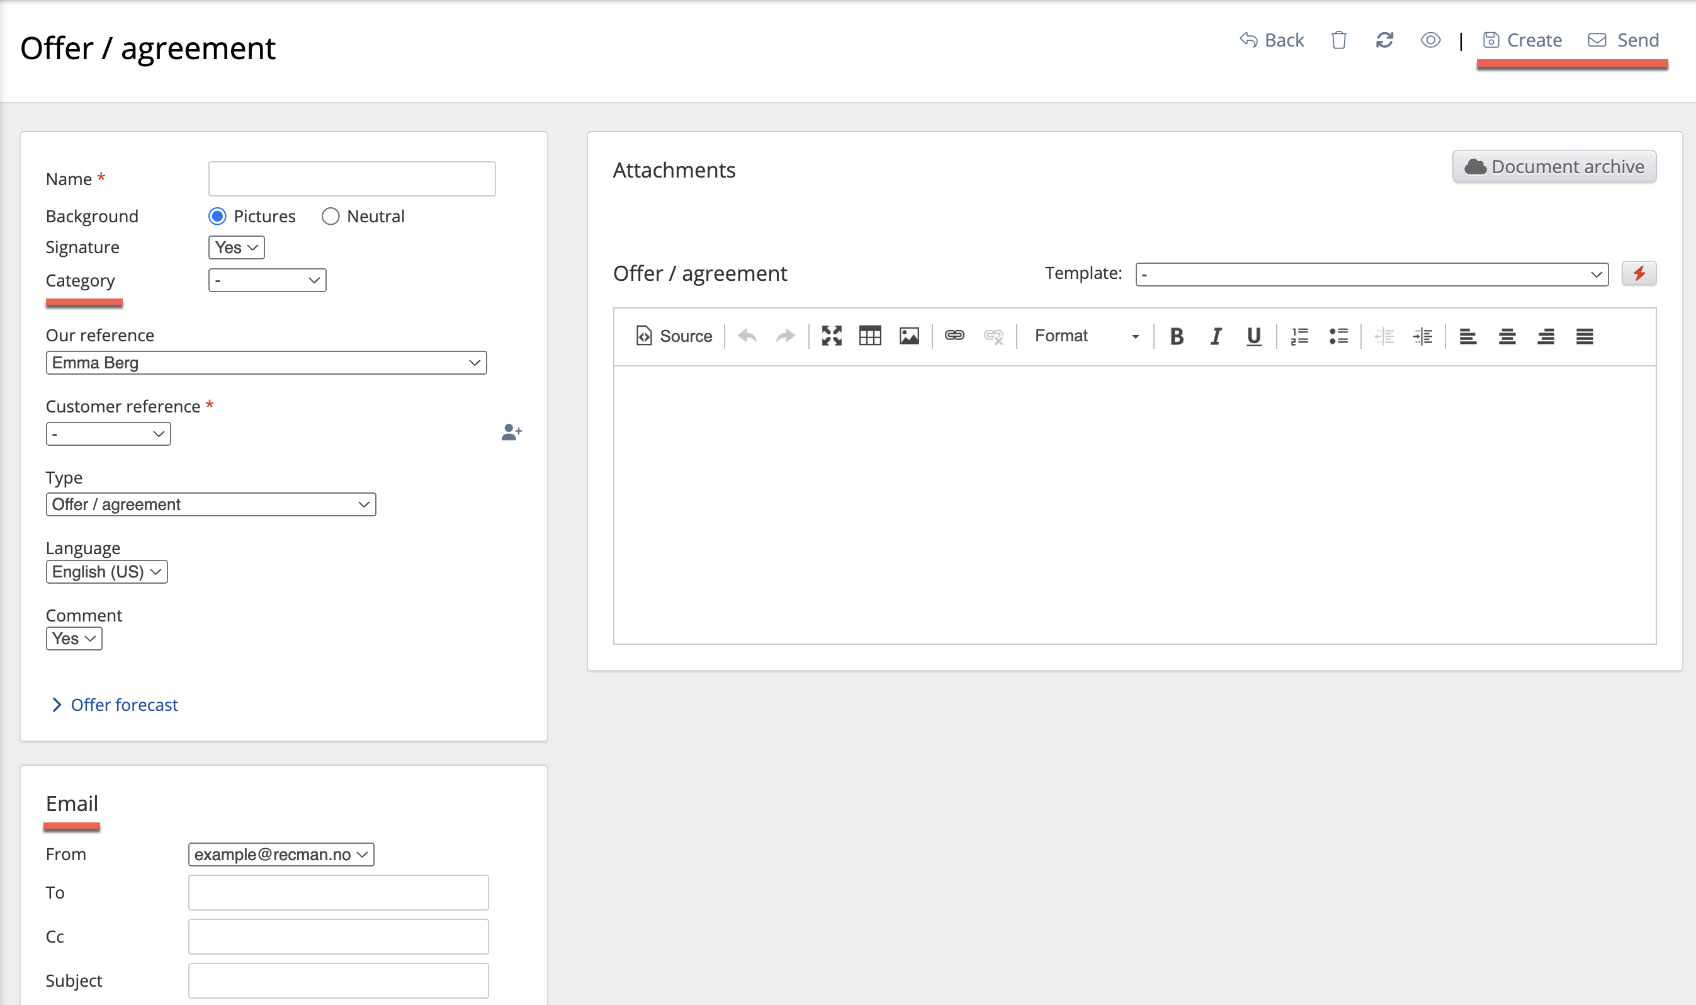1696x1005 pixels.
Task: Toggle bold formatting
Action: click(x=1177, y=337)
